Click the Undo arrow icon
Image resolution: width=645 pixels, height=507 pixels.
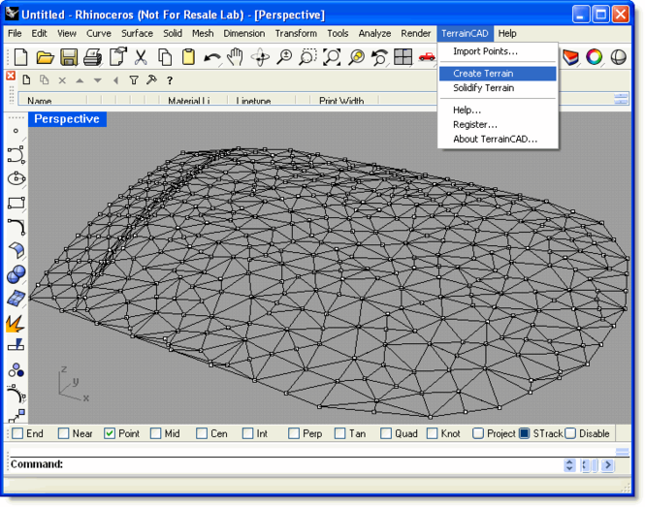tap(211, 58)
